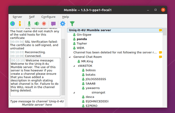Select user desca
The height and width of the screenshot is (113, 175).
tap(90, 97)
